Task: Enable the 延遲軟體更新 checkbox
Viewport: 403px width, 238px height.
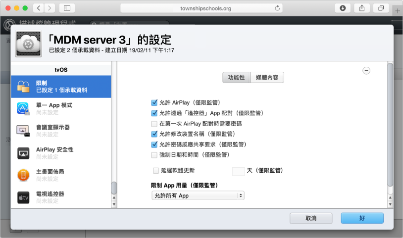Action: (156, 171)
